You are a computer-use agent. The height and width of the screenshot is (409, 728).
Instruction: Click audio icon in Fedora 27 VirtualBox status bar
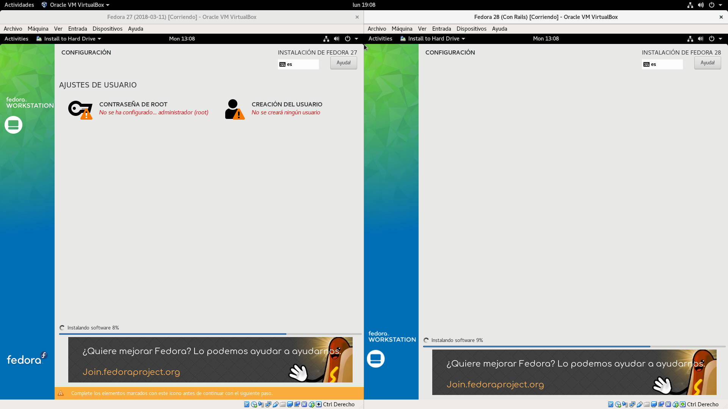(261, 404)
